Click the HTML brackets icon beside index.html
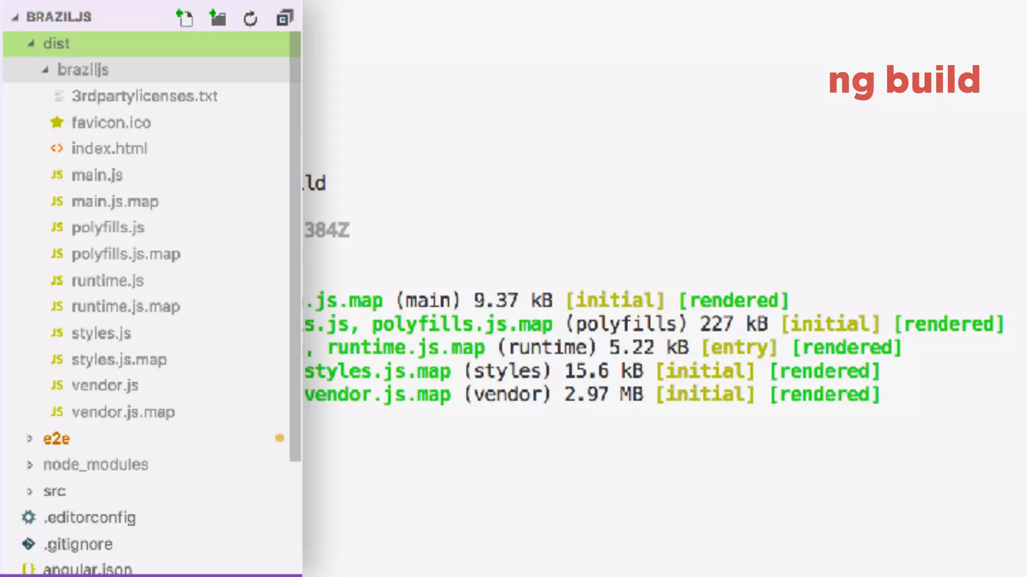Image resolution: width=1027 pixels, height=577 pixels. click(57, 148)
